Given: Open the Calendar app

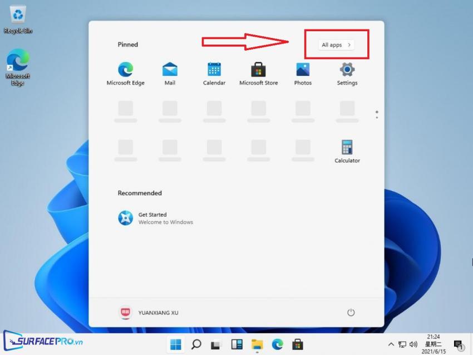Looking at the screenshot, I should (x=214, y=74).
